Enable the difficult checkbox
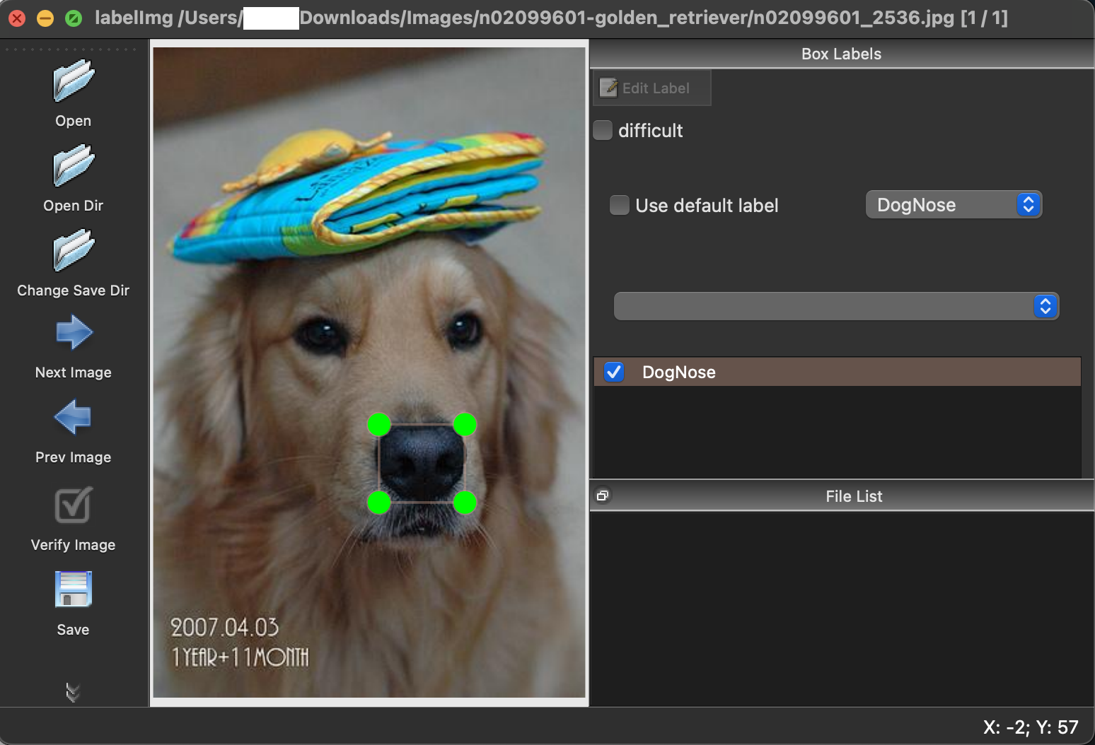The image size is (1095, 745). click(603, 130)
